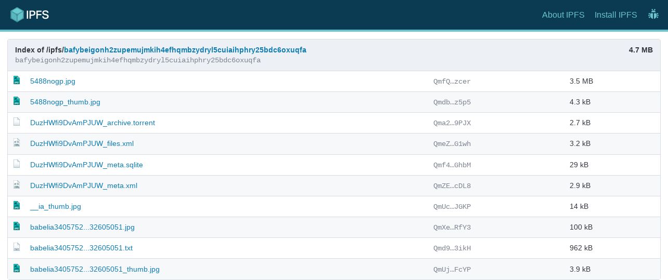668x280 pixels.
Task: Click the XML icon for DuzHWfi9DvAmPJUW_files.xml
Action: click(x=17, y=143)
